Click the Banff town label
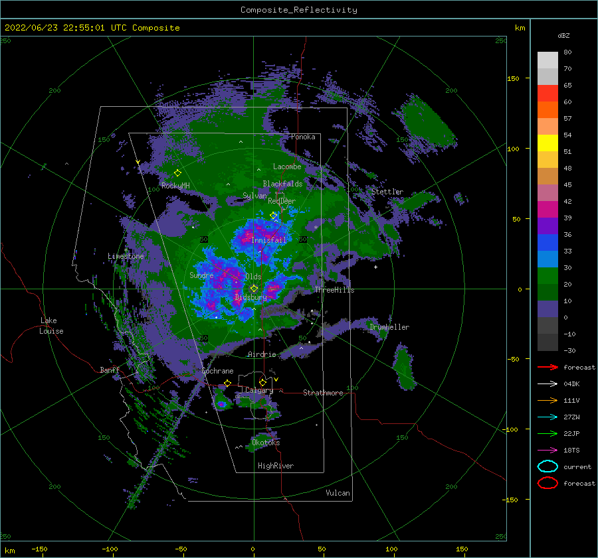Image resolution: width=598 pixels, height=558 pixels. [x=110, y=370]
